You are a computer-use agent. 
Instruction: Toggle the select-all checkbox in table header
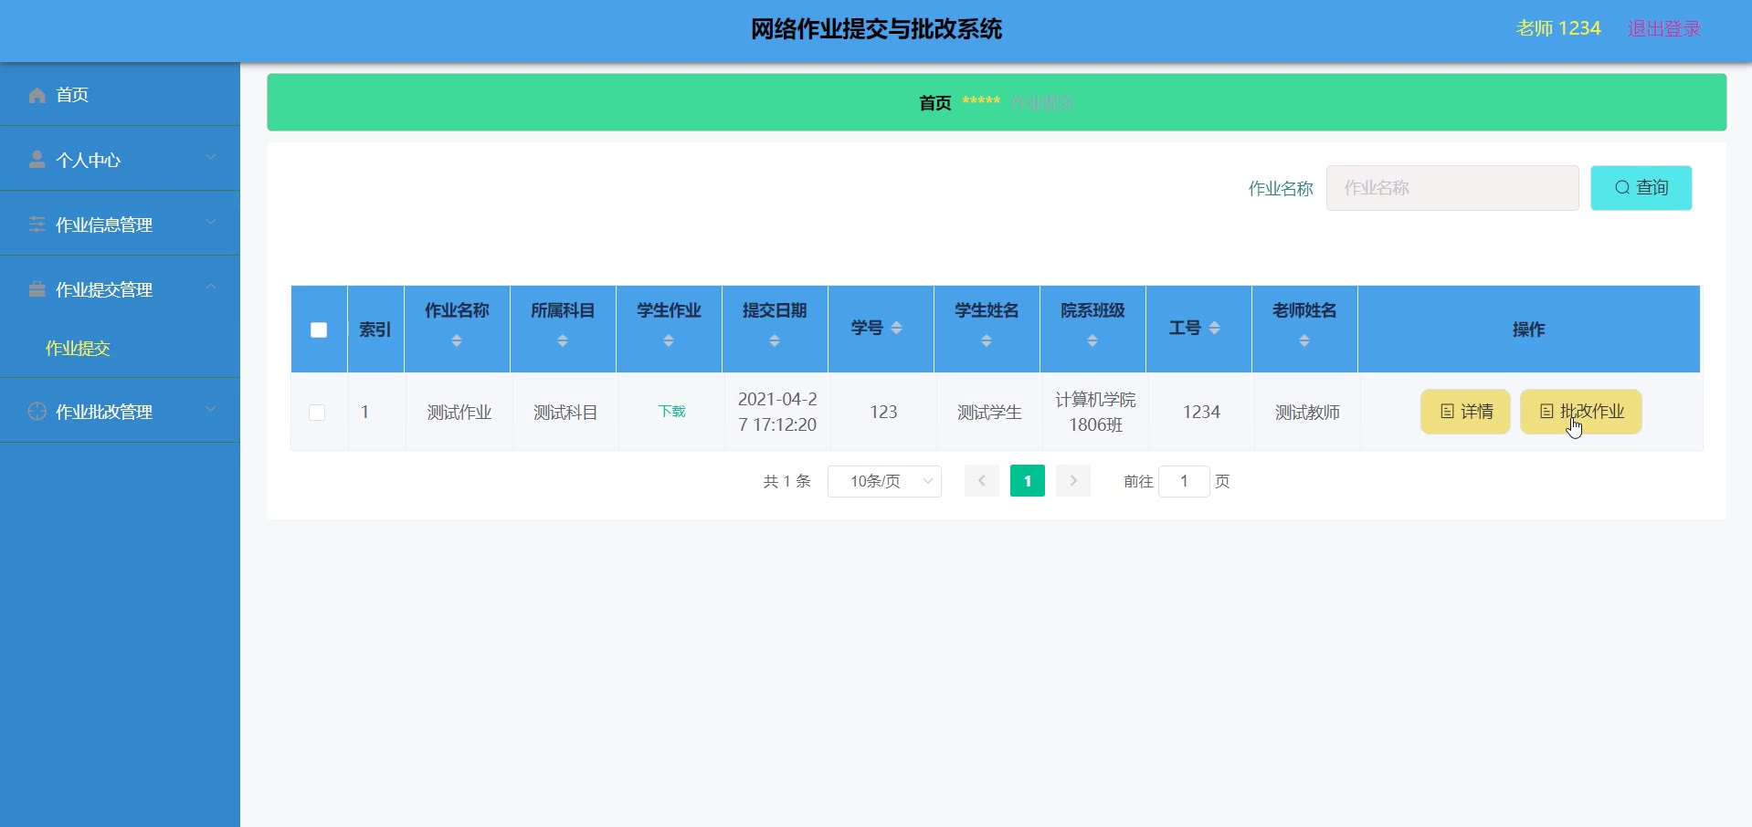point(319,330)
